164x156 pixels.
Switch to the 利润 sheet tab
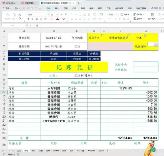[33, 151]
